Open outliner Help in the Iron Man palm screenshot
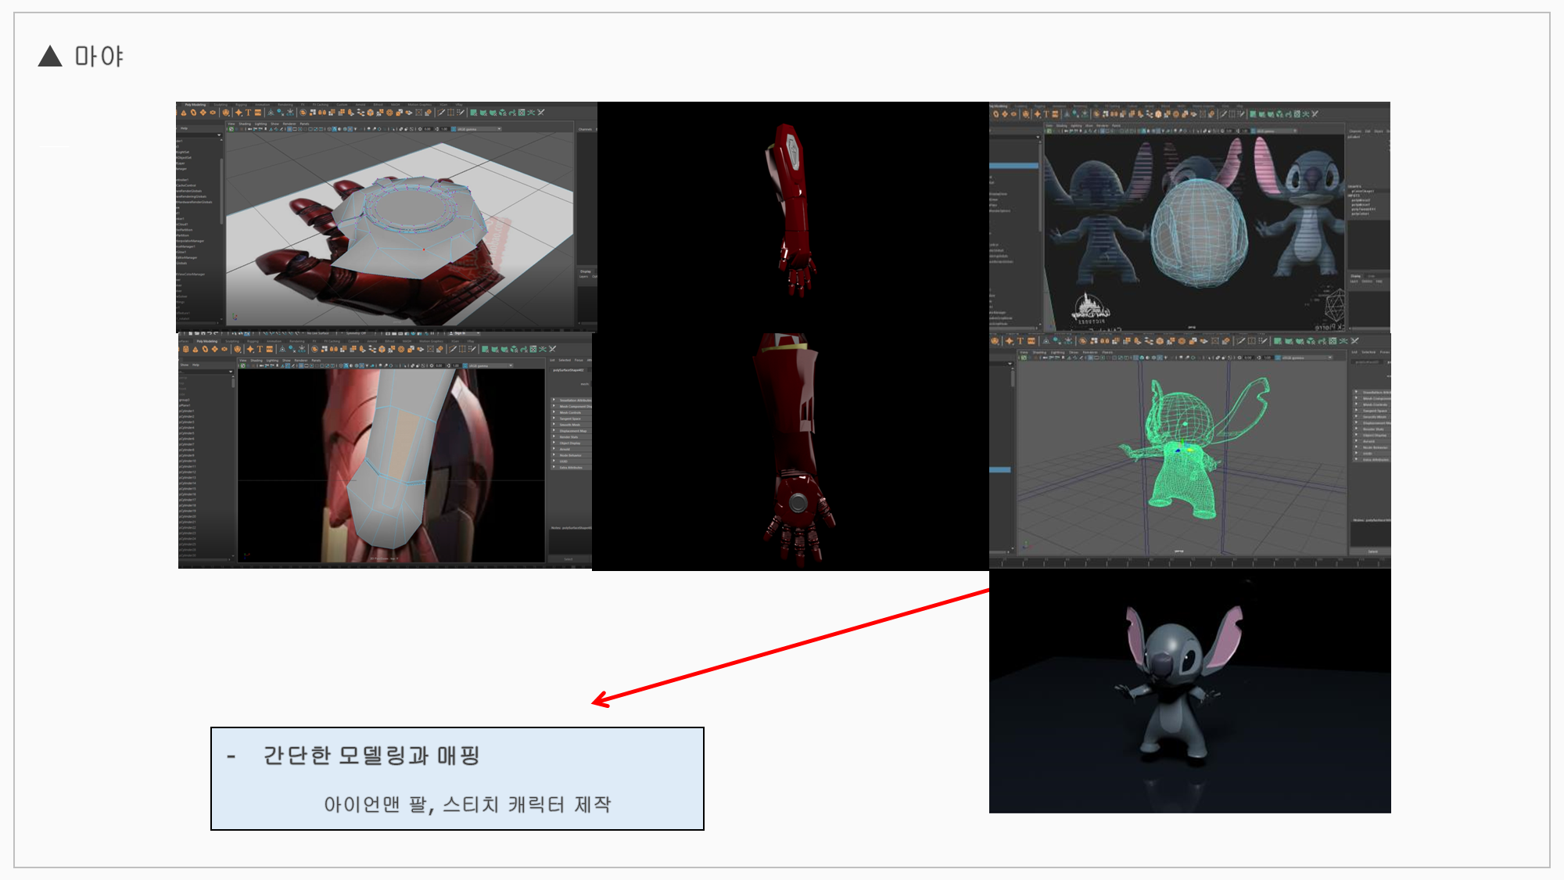Screen dimensions: 1564x880 click(x=185, y=128)
